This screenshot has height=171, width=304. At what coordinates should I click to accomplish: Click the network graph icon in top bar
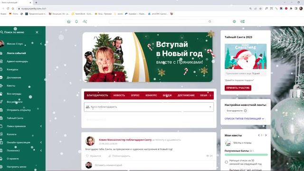pyautogui.click(x=85, y=21)
